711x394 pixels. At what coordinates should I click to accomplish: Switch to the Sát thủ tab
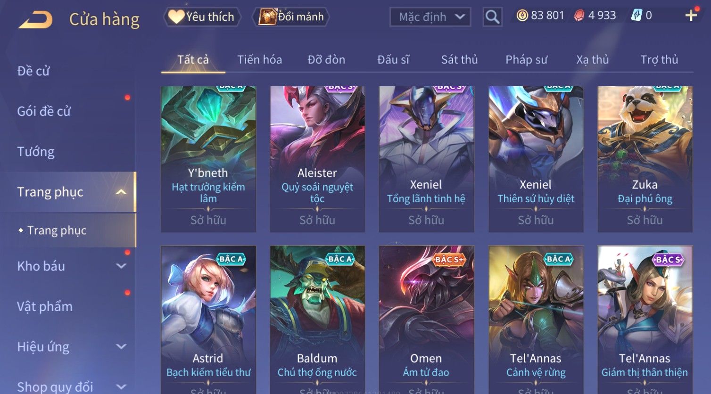(x=459, y=60)
